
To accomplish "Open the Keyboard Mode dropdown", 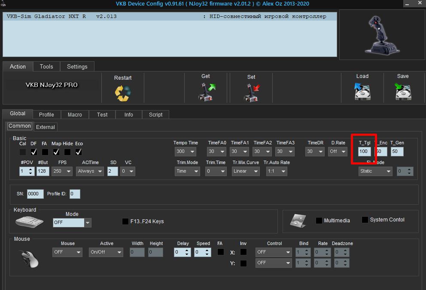I will (72, 222).
